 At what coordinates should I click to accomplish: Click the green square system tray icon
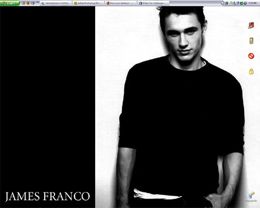click(x=241, y=3)
